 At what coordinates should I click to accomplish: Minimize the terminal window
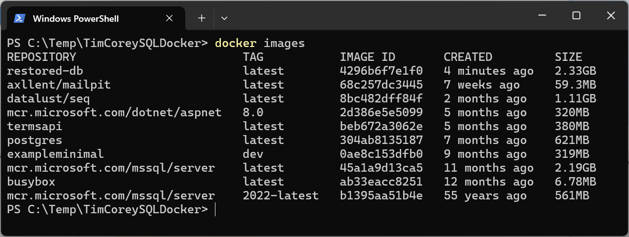point(542,16)
